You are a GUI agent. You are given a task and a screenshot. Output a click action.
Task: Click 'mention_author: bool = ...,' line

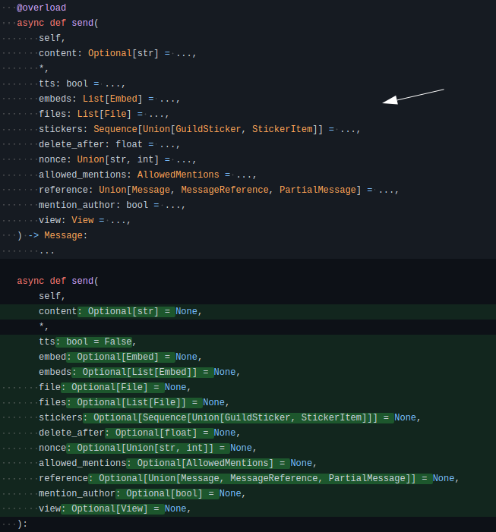(x=112, y=205)
